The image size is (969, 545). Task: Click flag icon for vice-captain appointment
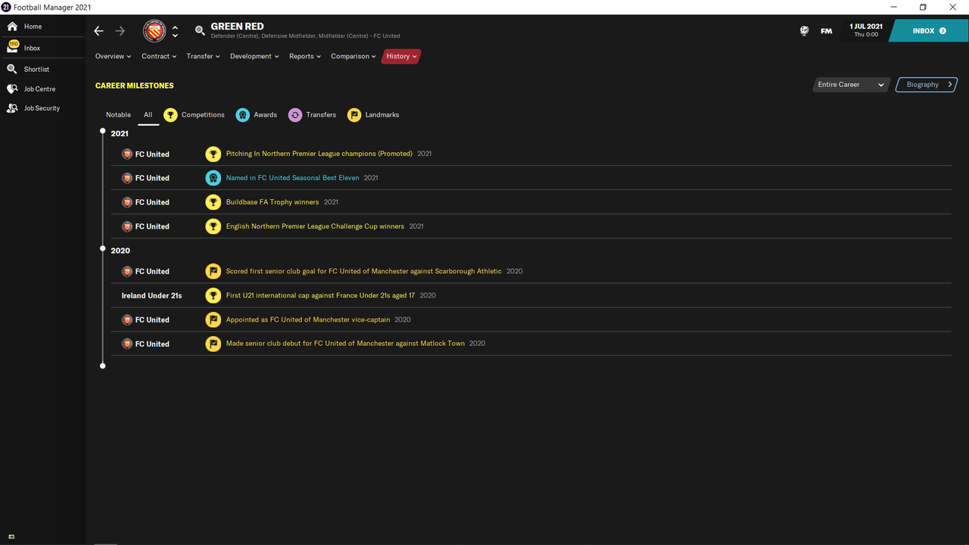213,319
